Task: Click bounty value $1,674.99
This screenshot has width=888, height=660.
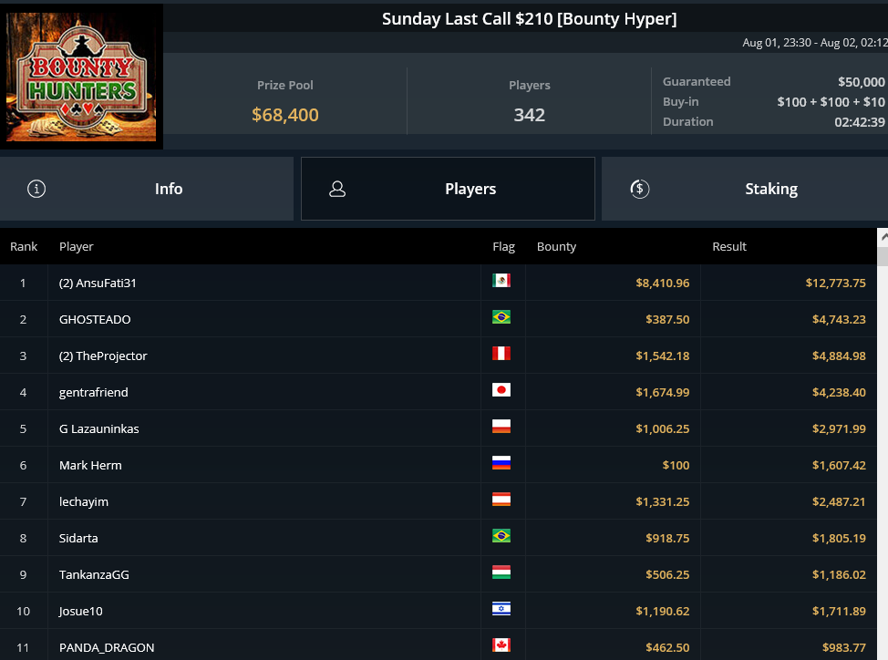Action: (x=663, y=392)
